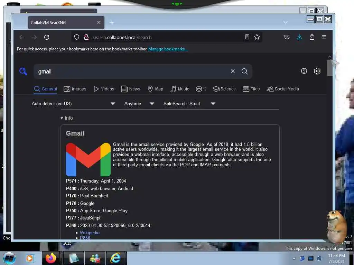354x265 pixels.
Task: Select the General search tab
Action: [46, 89]
